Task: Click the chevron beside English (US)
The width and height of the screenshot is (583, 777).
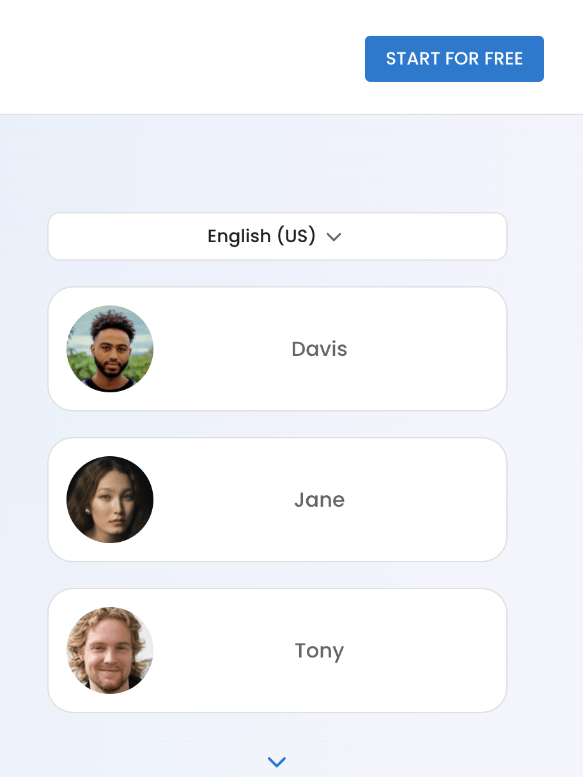Action: coord(334,237)
